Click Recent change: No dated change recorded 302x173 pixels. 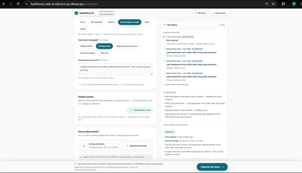pos(184,141)
